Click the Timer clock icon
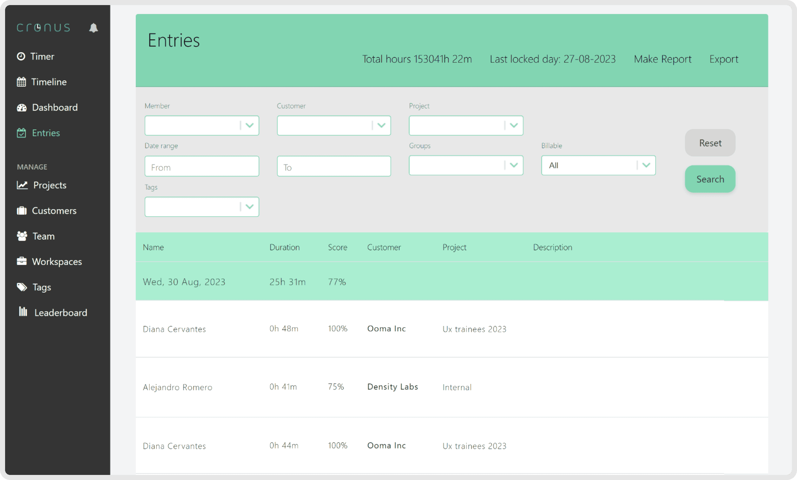 click(x=21, y=56)
